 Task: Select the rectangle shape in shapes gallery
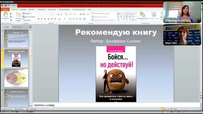tap(127, 14)
